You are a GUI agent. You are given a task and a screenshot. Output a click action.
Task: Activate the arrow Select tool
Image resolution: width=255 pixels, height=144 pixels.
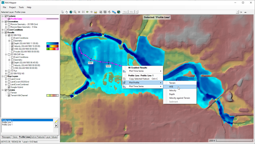[x=63, y=12]
